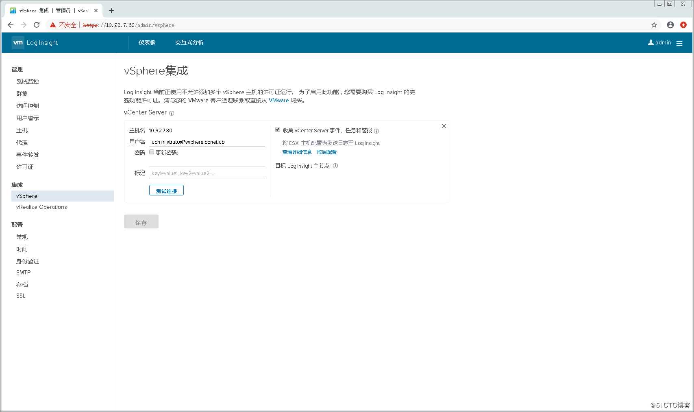Open 许可证 in the sidebar

tap(25, 167)
